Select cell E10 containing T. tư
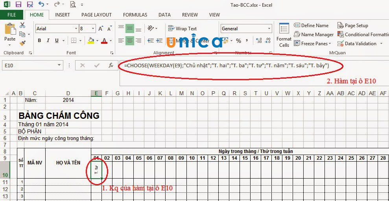 (96, 170)
